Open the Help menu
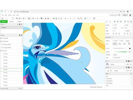This screenshot has width=133, height=100. pos(18,15)
